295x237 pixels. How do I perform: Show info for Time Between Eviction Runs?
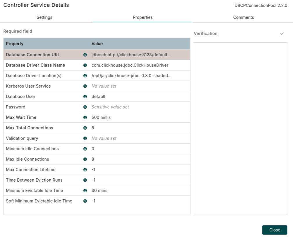coord(85,180)
